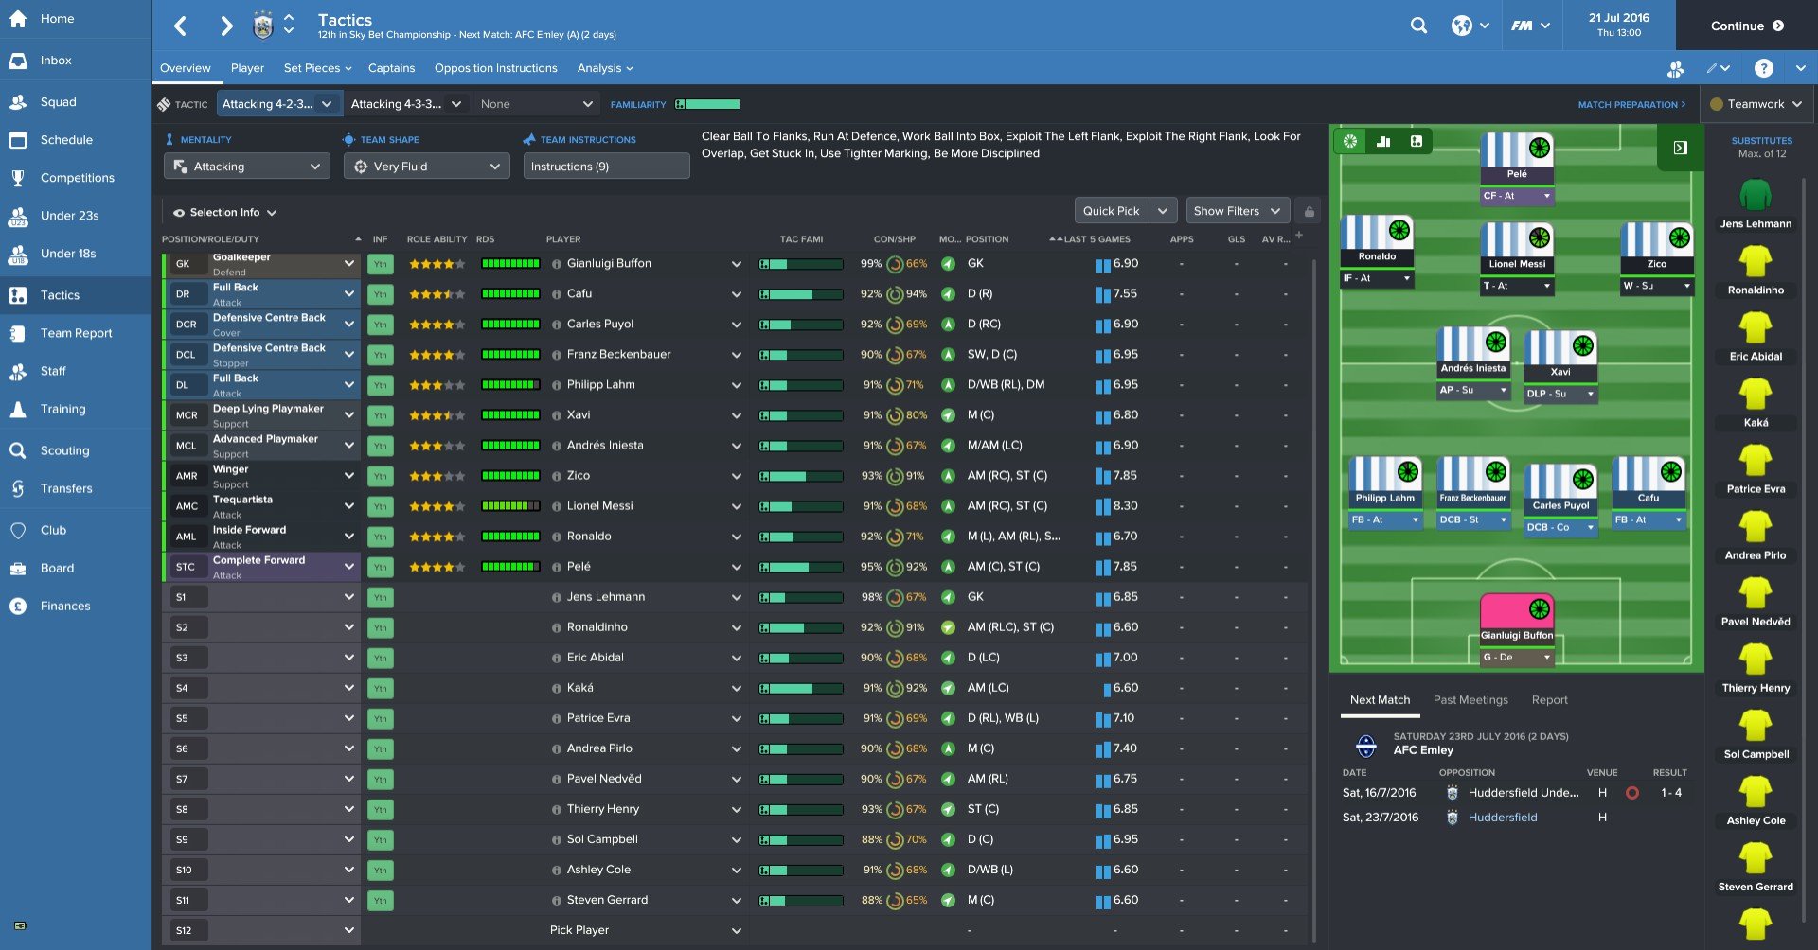
Task: Click the tactic familiarity progress bar
Action: [x=707, y=104]
